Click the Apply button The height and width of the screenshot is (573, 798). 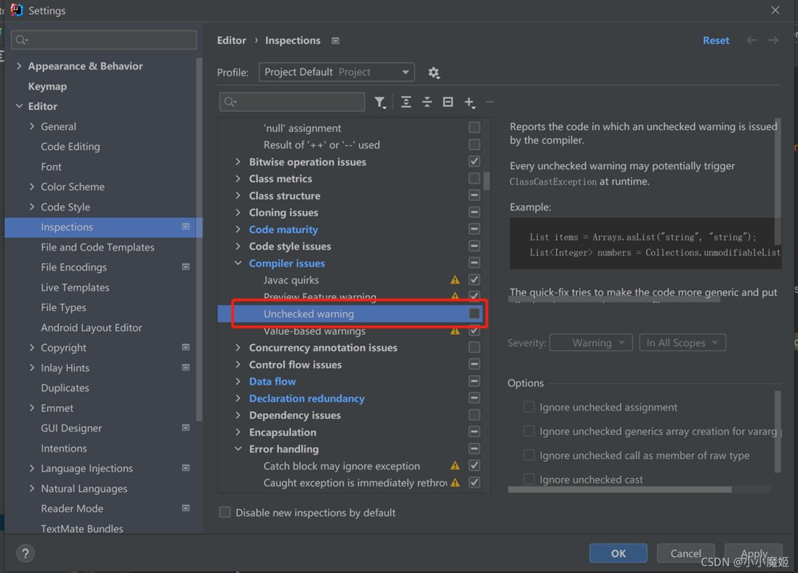(754, 553)
